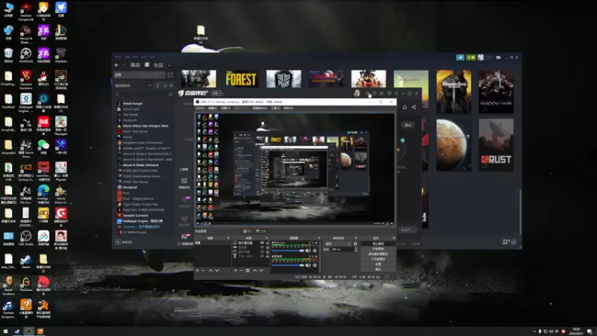
Task: Move scene down in OBS Scenes panel
Action: point(216,270)
